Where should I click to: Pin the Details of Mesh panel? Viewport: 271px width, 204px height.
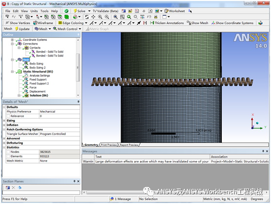[78, 102]
